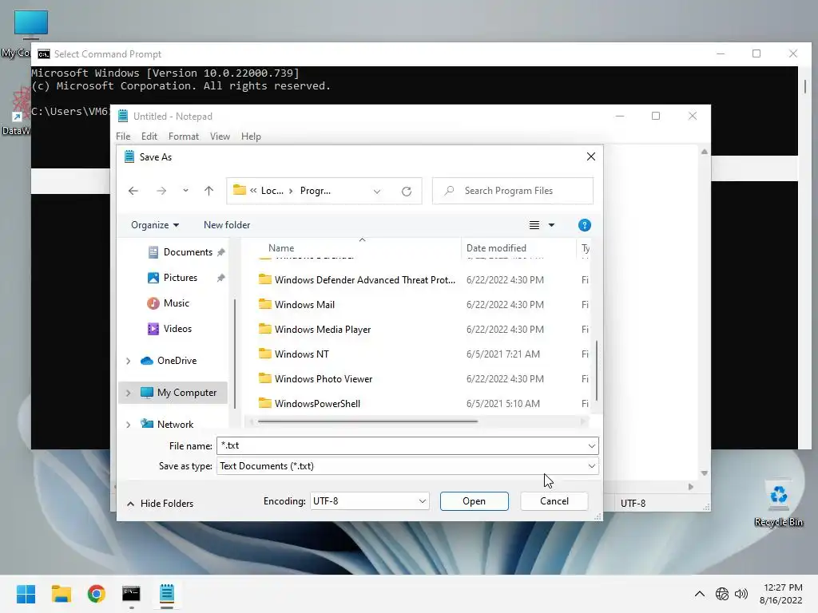The width and height of the screenshot is (818, 613).
Task: Collapse with Hide Folders
Action: pos(160,504)
